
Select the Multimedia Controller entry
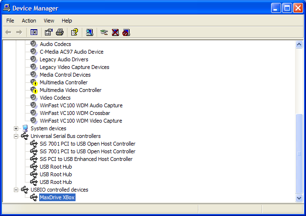click(64, 82)
